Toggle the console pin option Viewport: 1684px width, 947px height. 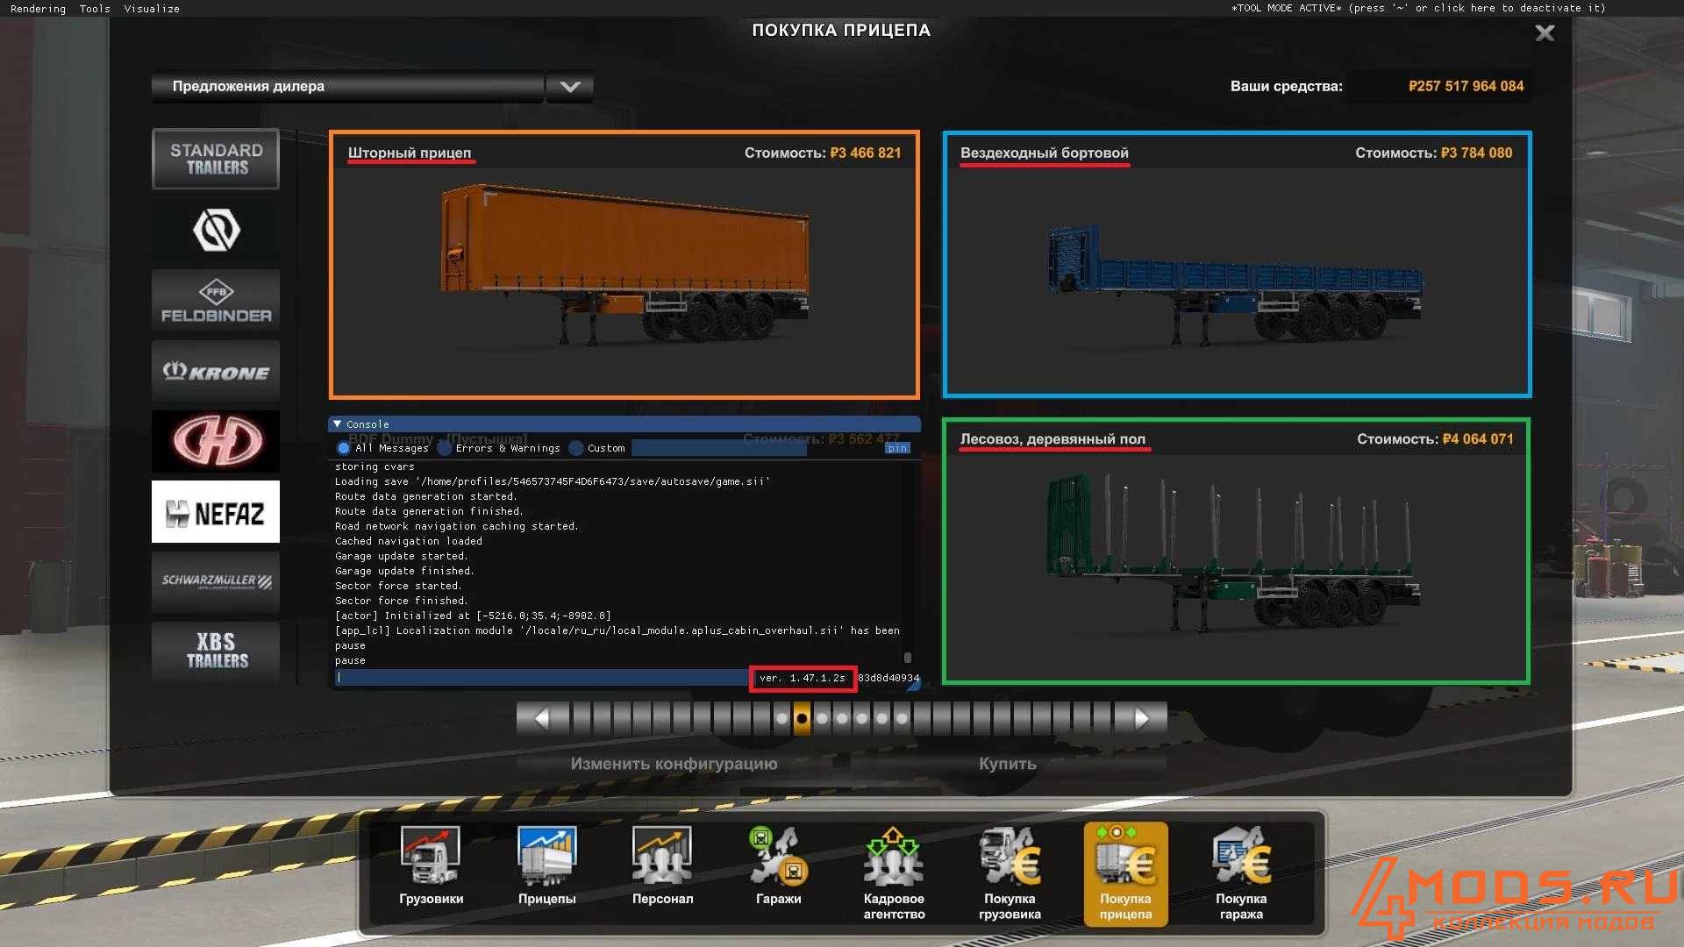pos(897,448)
